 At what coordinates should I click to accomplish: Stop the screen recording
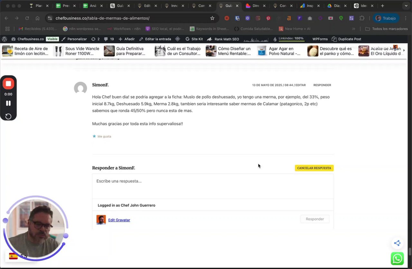coord(8,84)
